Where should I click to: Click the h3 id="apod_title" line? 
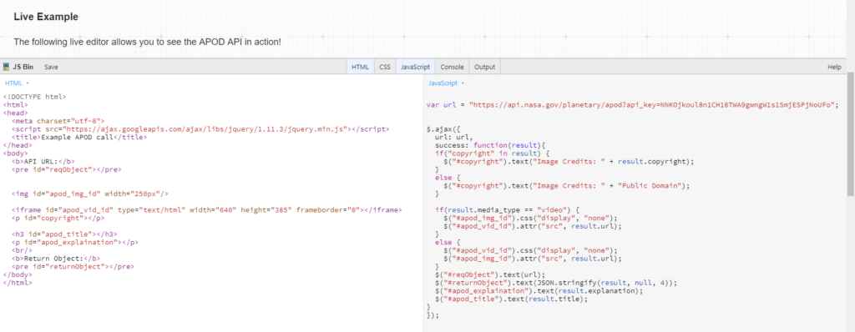[64, 234]
